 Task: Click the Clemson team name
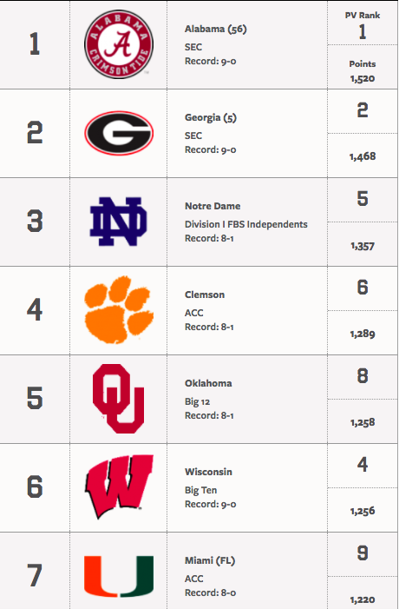205,295
